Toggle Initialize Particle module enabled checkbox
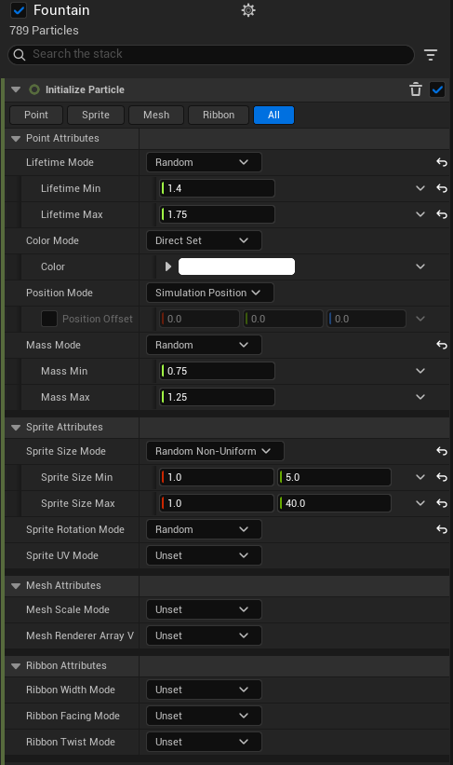The width and height of the screenshot is (453, 765). coord(437,89)
